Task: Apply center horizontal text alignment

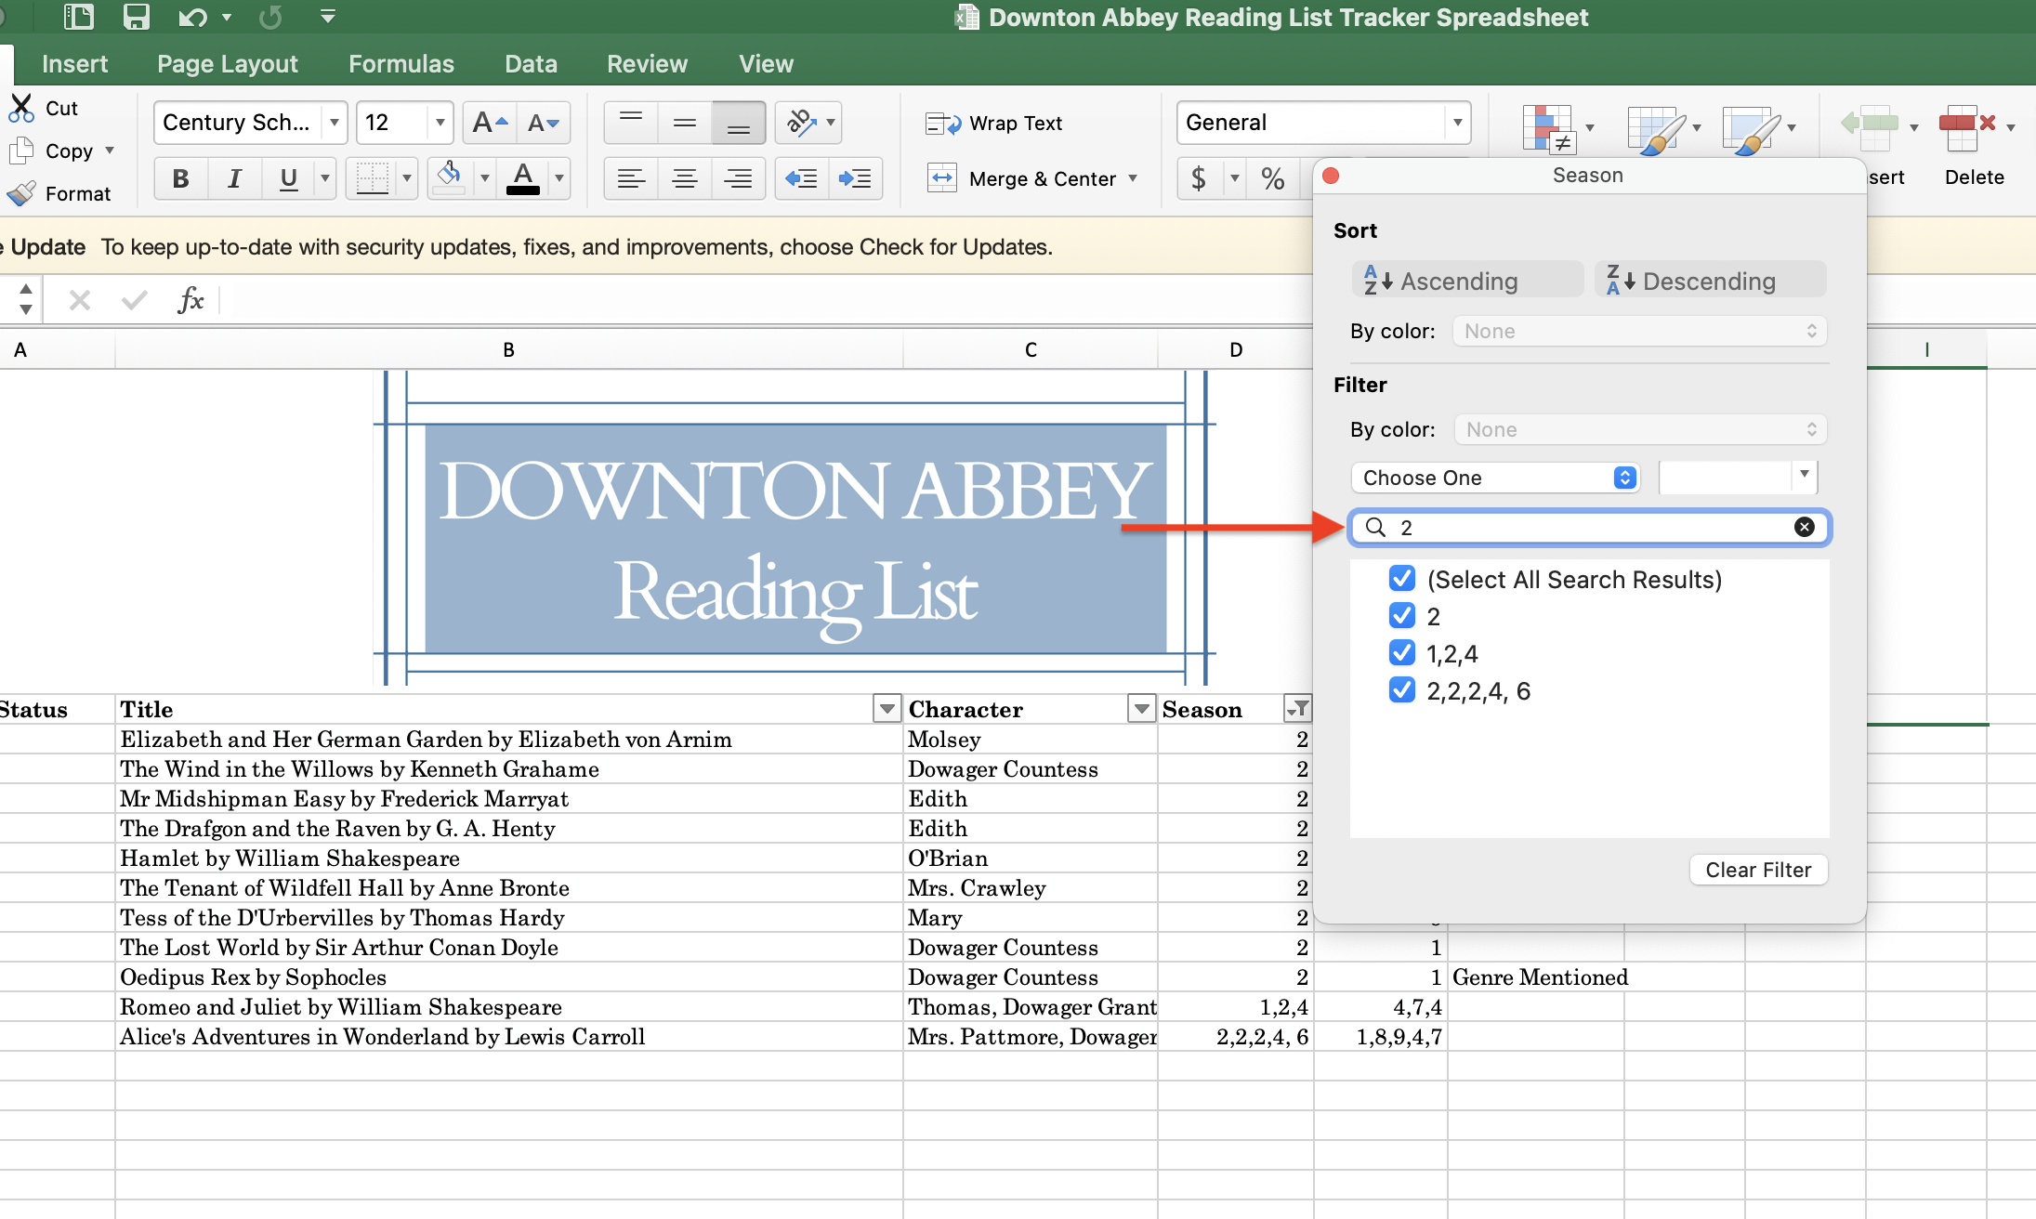Action: (685, 178)
